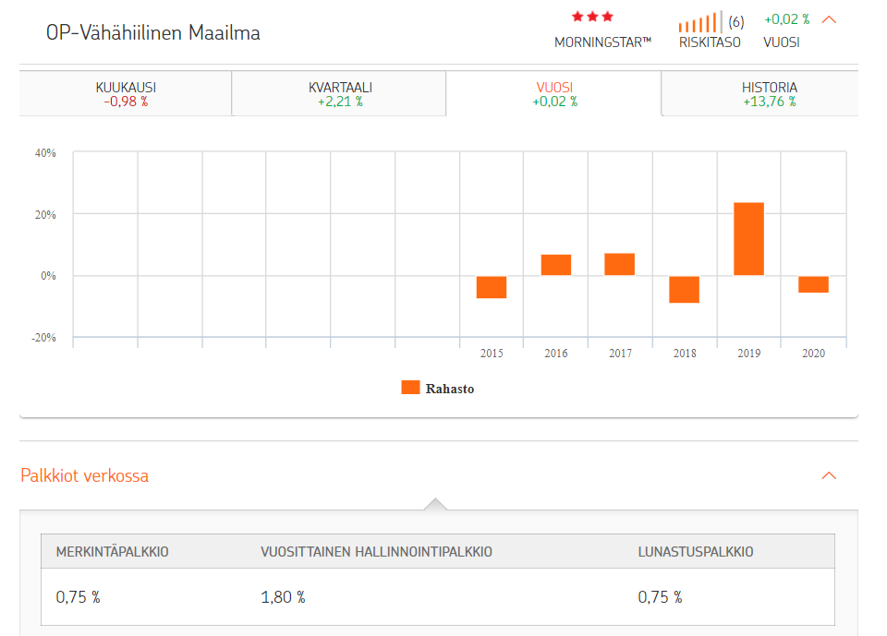Click the 2019 bar in the chart
Viewport: 887px width, 636px height.
click(x=748, y=239)
